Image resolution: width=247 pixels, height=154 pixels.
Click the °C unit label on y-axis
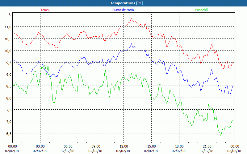click(10, 14)
